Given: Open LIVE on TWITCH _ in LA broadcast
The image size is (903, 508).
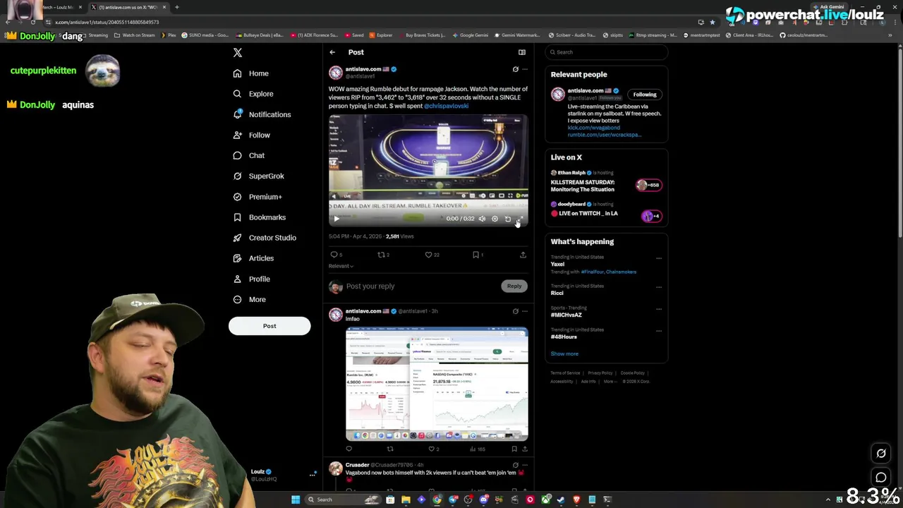Looking at the screenshot, I should point(606,210).
